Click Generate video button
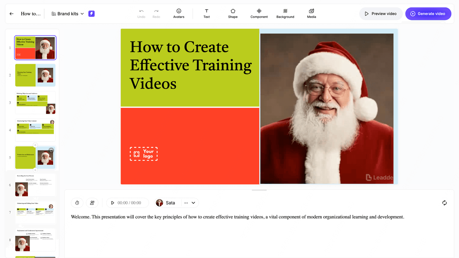Screen dimensions: 459x258 [x=428, y=14]
